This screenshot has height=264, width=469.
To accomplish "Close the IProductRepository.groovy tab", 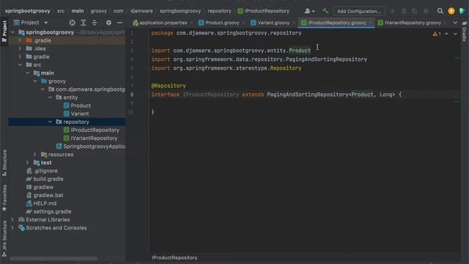I will [x=370, y=23].
